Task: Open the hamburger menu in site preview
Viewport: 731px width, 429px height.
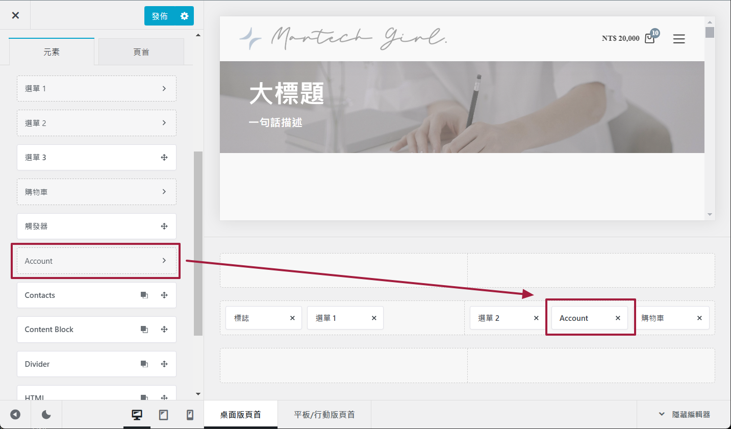Action: tap(678, 39)
